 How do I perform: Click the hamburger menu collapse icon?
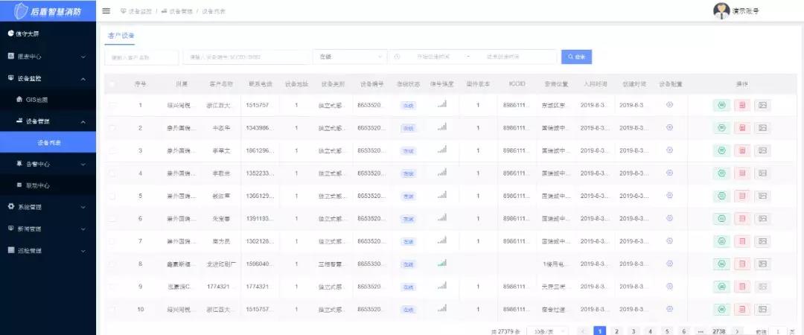(106, 10)
